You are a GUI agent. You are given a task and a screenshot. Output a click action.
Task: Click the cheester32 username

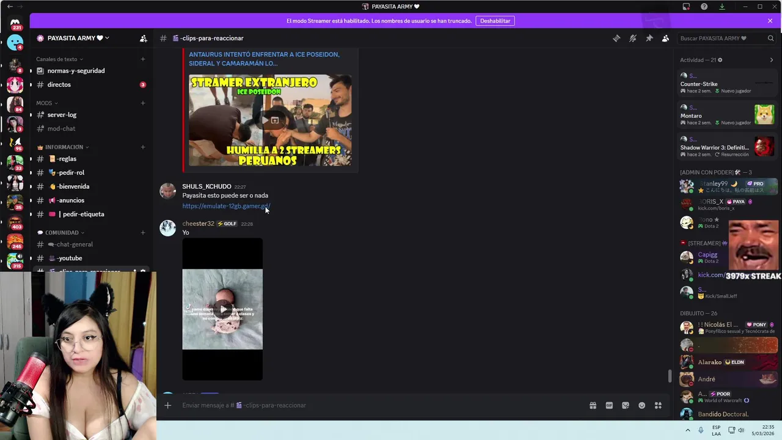(198, 224)
